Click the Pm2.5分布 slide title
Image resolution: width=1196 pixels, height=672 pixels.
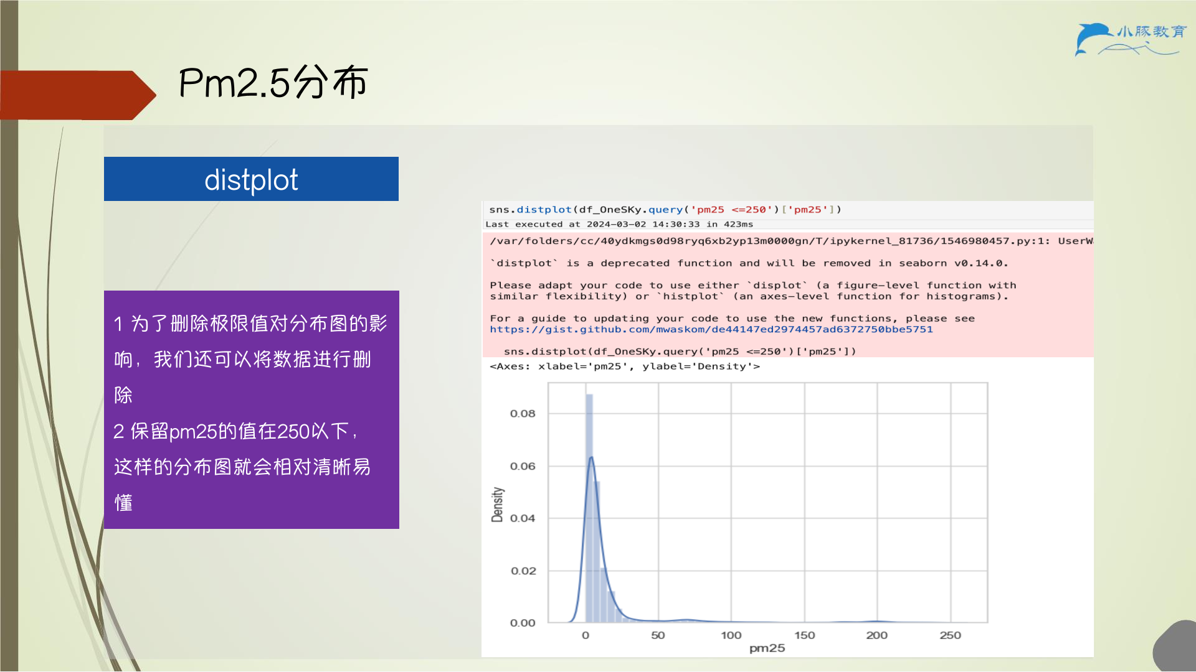pos(273,83)
